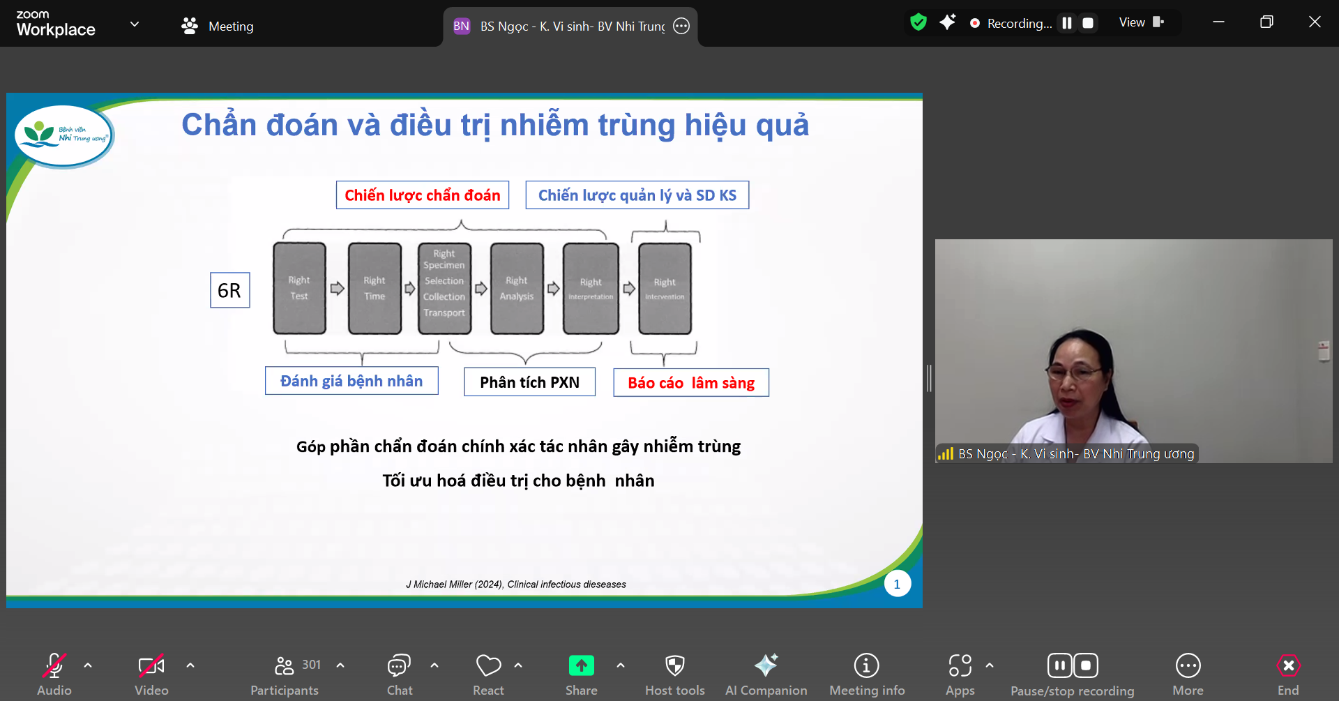Unmute the microphone via Audio
Viewport: 1339px width, 701px height.
click(x=54, y=673)
